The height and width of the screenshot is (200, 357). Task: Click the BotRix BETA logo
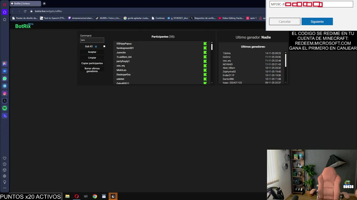[24, 26]
